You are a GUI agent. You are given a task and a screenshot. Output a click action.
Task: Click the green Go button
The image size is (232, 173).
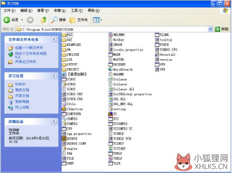222,29
